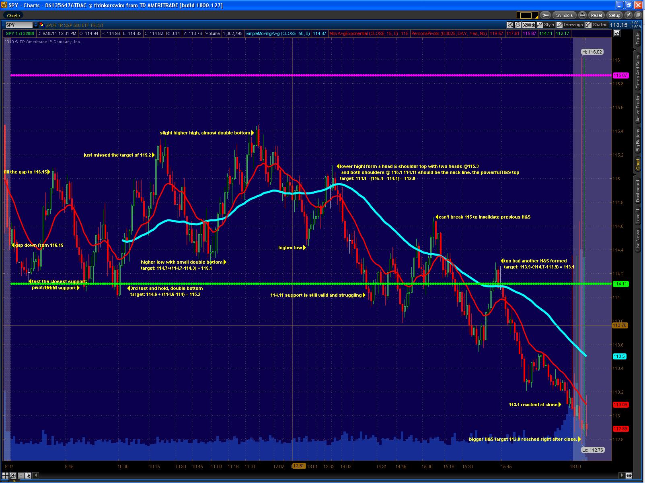
Task: Click the quick study flask icon with arrows
Action: (510, 25)
